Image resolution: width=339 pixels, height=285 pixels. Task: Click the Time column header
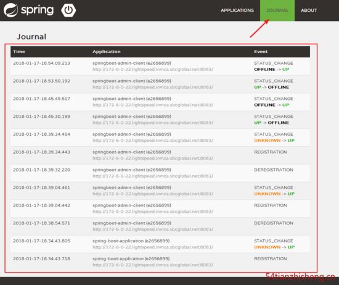click(x=19, y=51)
